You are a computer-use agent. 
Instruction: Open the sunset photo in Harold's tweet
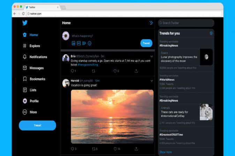[x=112, y=116]
